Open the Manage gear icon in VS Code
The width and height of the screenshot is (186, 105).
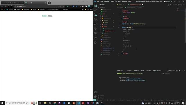(95, 97)
